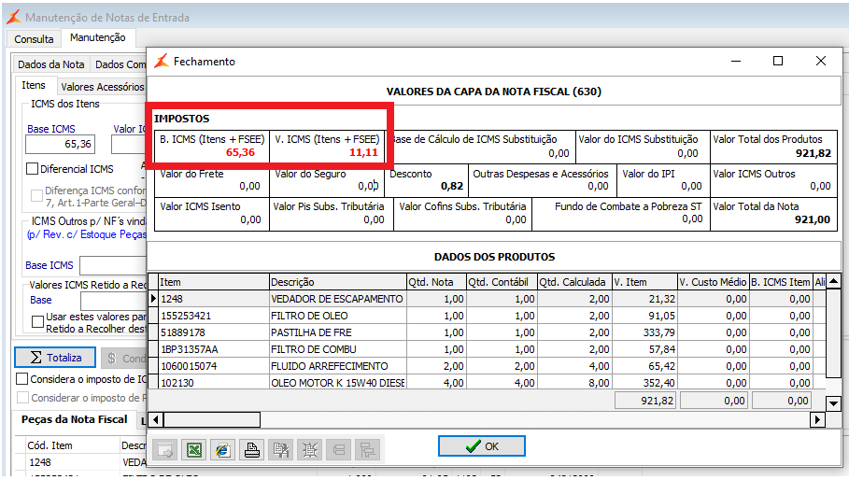Switch to the Consulta tab
The image size is (849, 480).
point(34,39)
